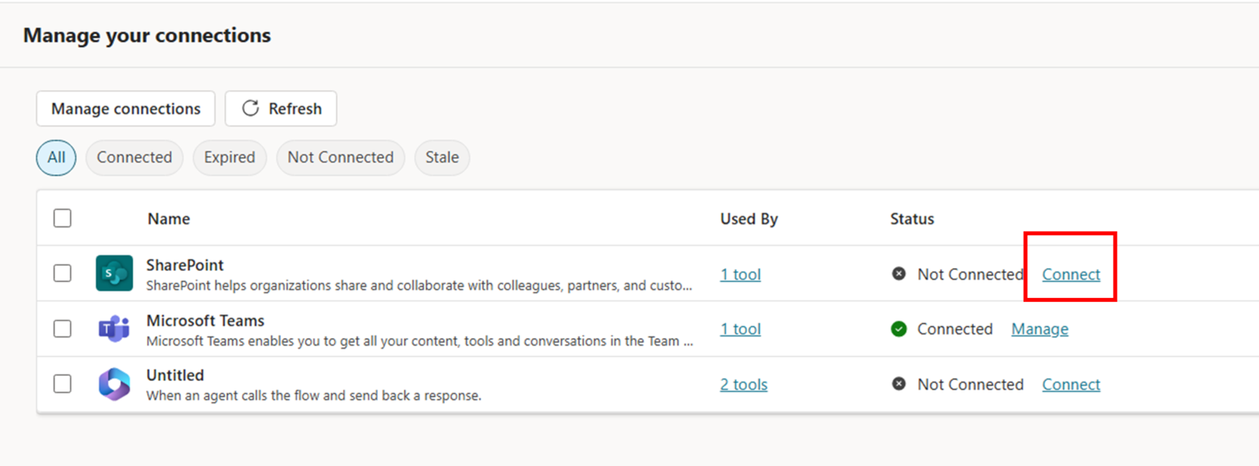Check the SharePoint row checkbox
The image size is (1259, 466).
point(62,273)
